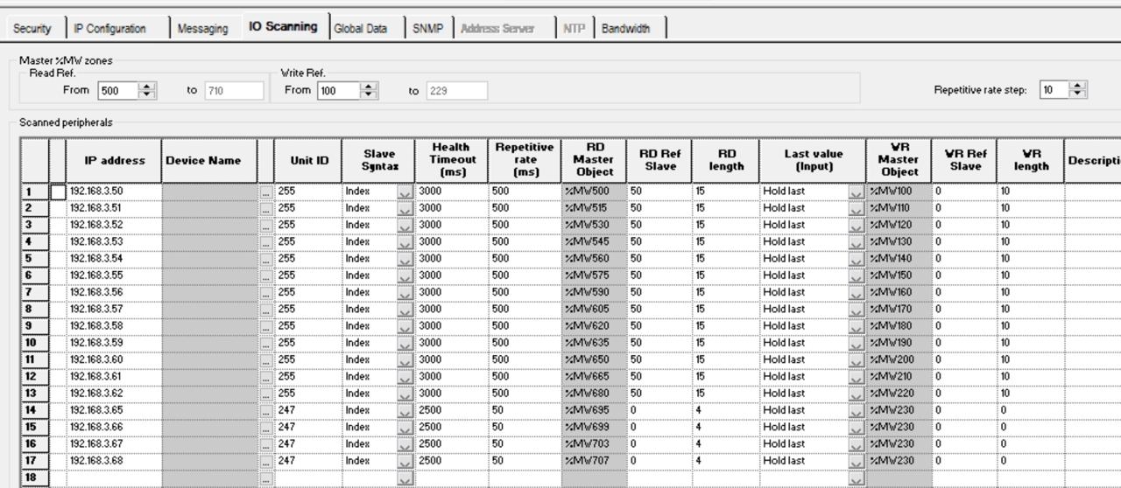Open browse button for device 192.168.3.50

265,192
